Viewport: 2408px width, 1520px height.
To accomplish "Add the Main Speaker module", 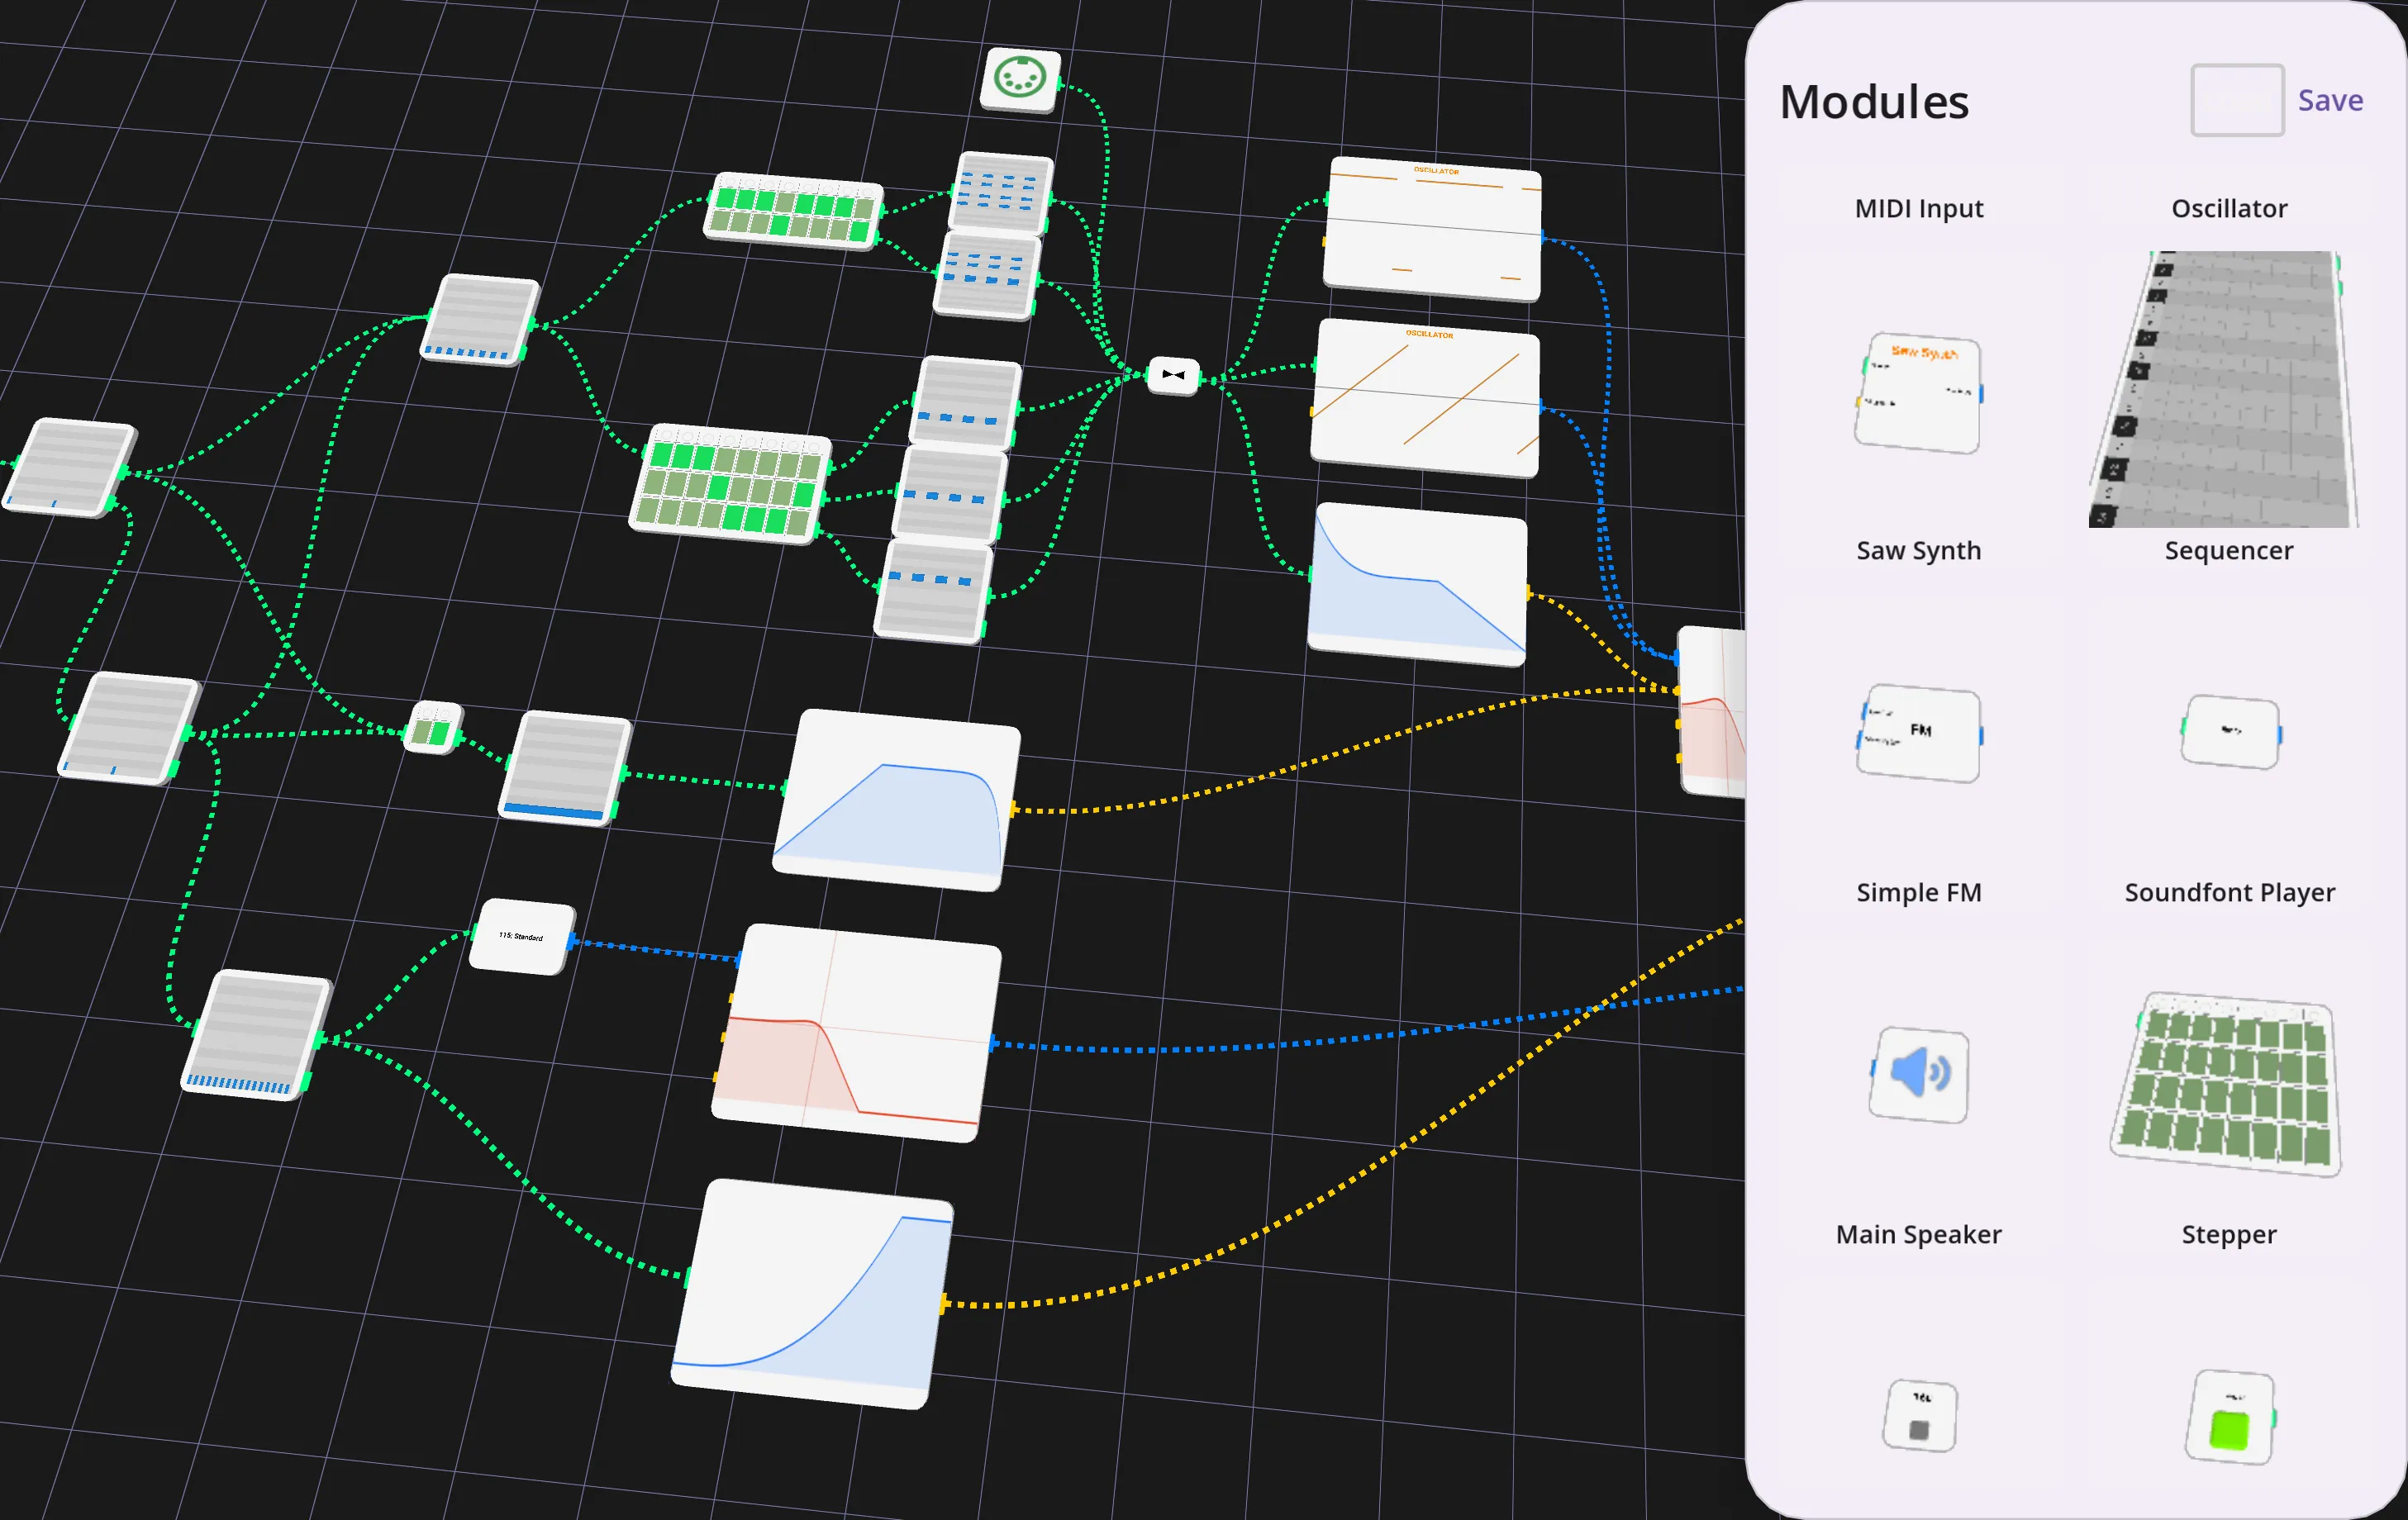I will pyautogui.click(x=1918, y=1073).
